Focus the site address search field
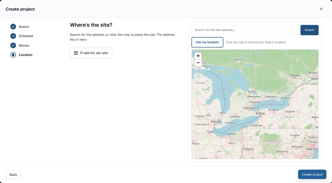Image resolution: width=332 pixels, height=183 pixels. (x=245, y=30)
